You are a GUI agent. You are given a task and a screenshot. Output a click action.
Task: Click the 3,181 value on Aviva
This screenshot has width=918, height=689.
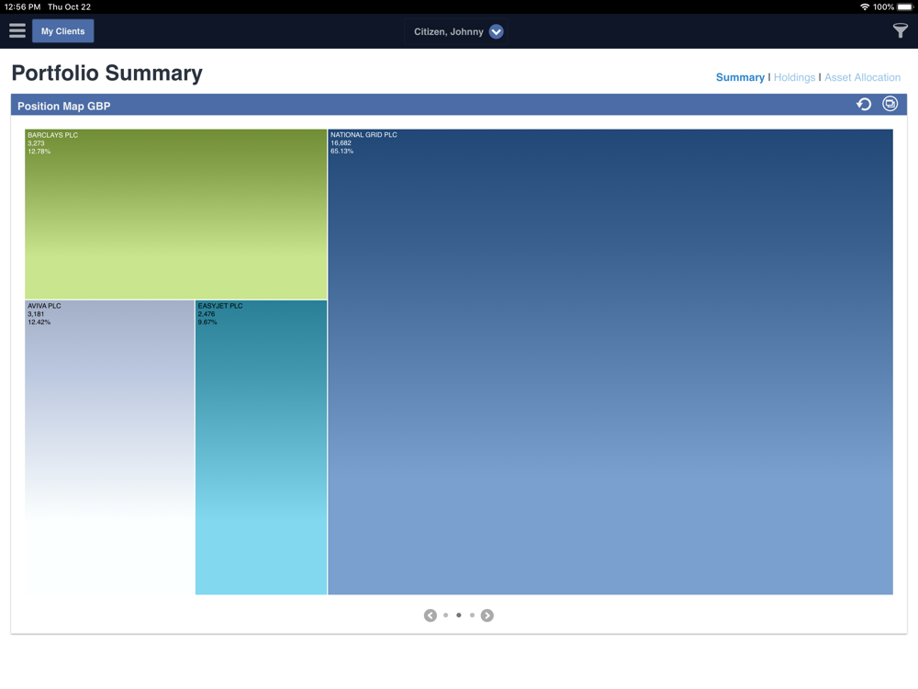point(36,314)
